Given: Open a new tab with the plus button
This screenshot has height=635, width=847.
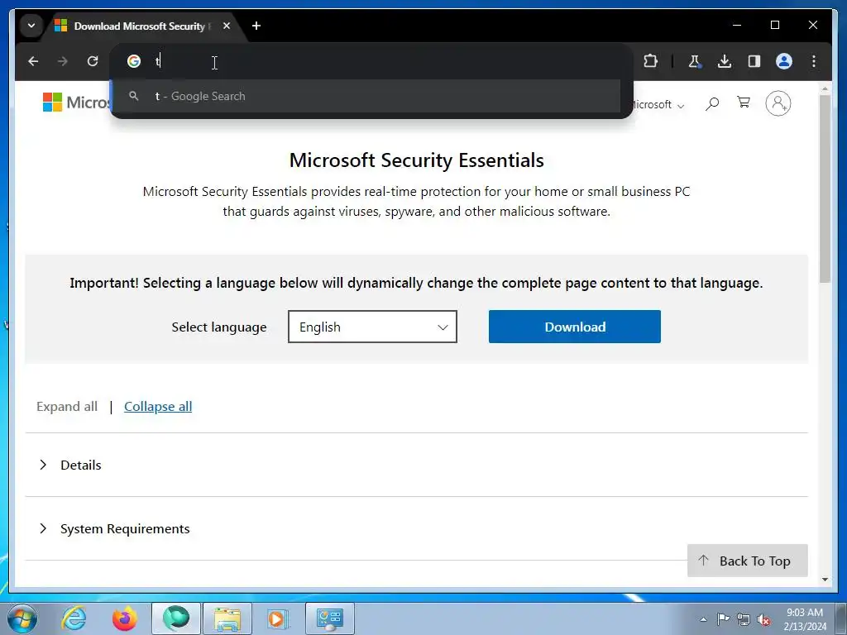Looking at the screenshot, I should pos(256,26).
